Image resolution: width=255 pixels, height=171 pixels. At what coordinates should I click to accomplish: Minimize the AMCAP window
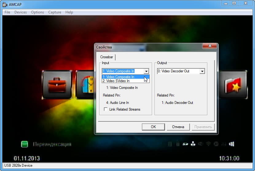click(x=226, y=3)
